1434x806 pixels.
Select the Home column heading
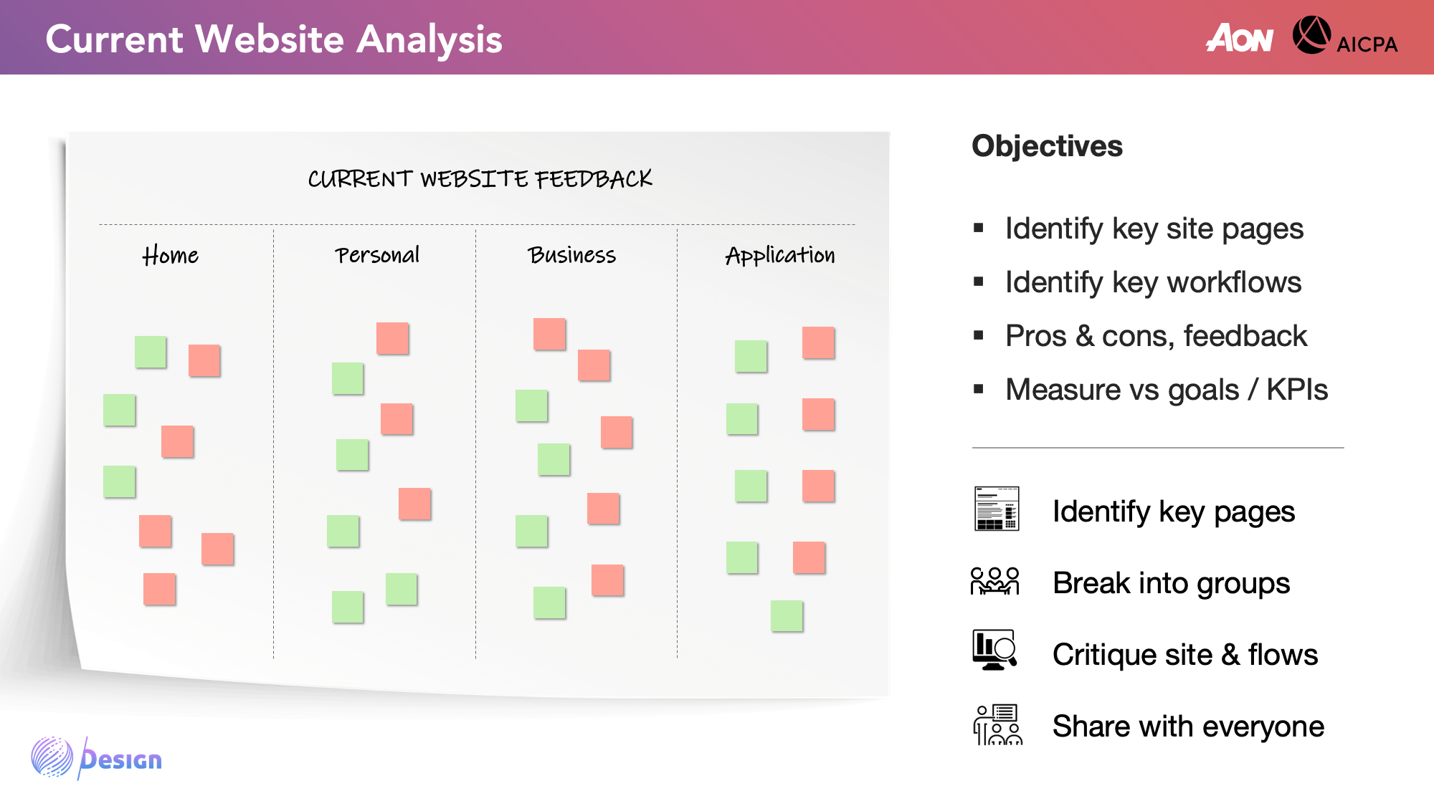pyautogui.click(x=171, y=255)
